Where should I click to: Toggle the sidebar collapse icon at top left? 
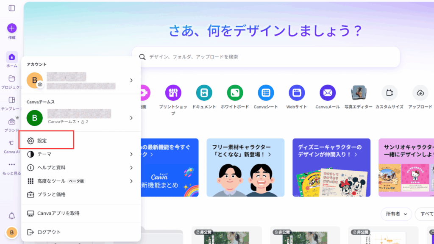12,8
